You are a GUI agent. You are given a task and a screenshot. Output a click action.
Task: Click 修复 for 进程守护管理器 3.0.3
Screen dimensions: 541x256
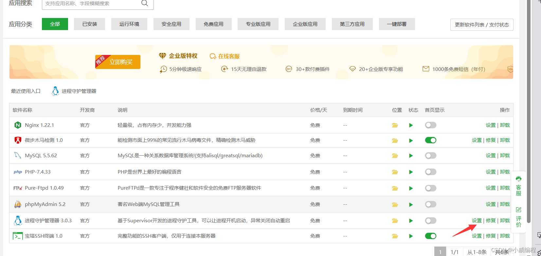coord(491,221)
